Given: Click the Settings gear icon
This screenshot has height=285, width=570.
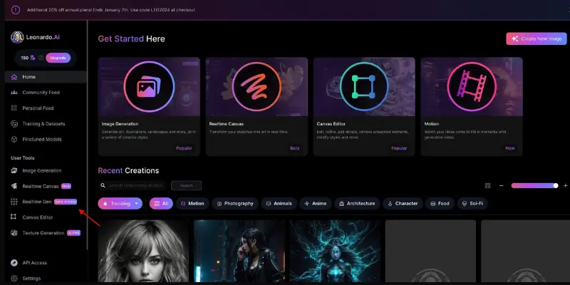Looking at the screenshot, I should click(x=14, y=279).
